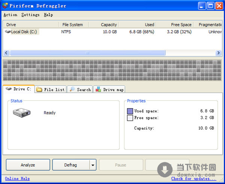Click the disabled Pause button
225x184 pixels.
121,165
